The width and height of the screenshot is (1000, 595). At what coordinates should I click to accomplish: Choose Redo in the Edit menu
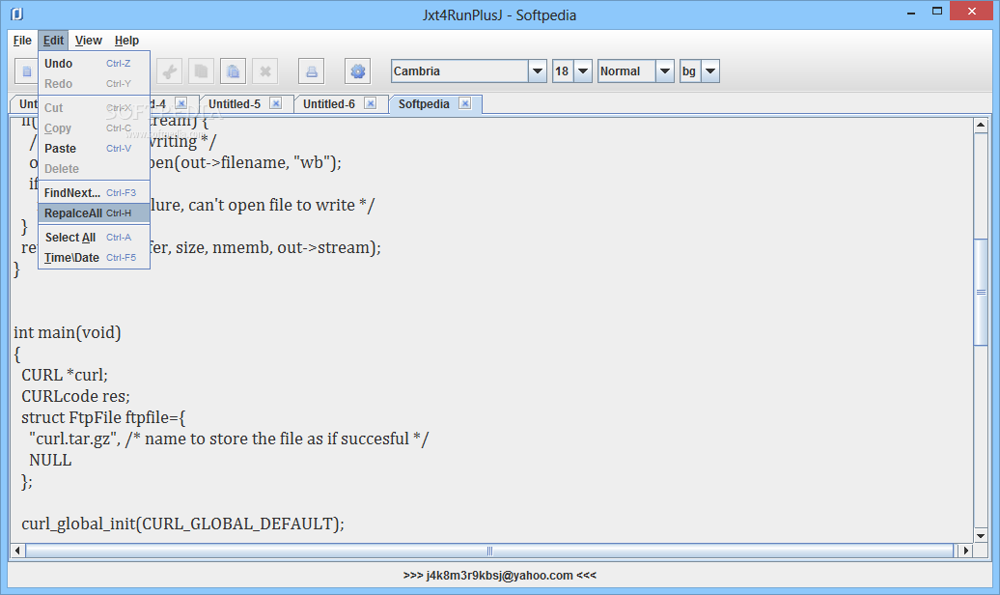94,84
